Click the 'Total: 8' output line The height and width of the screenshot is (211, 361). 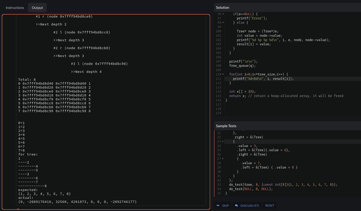[27, 80]
